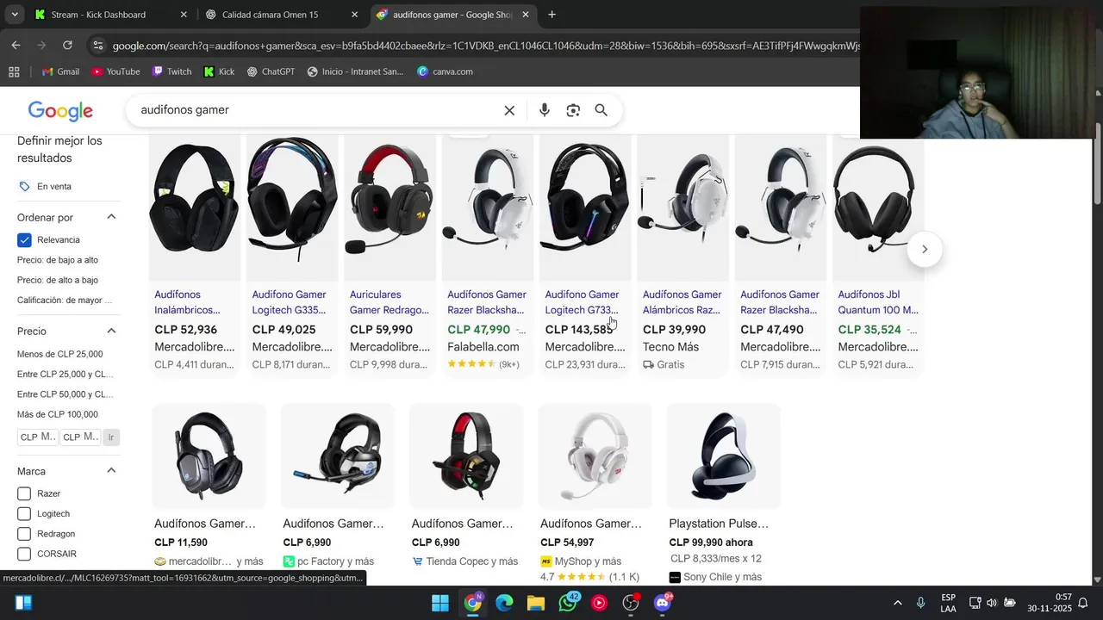
Task: Click the Ir price range button
Action: point(110,437)
